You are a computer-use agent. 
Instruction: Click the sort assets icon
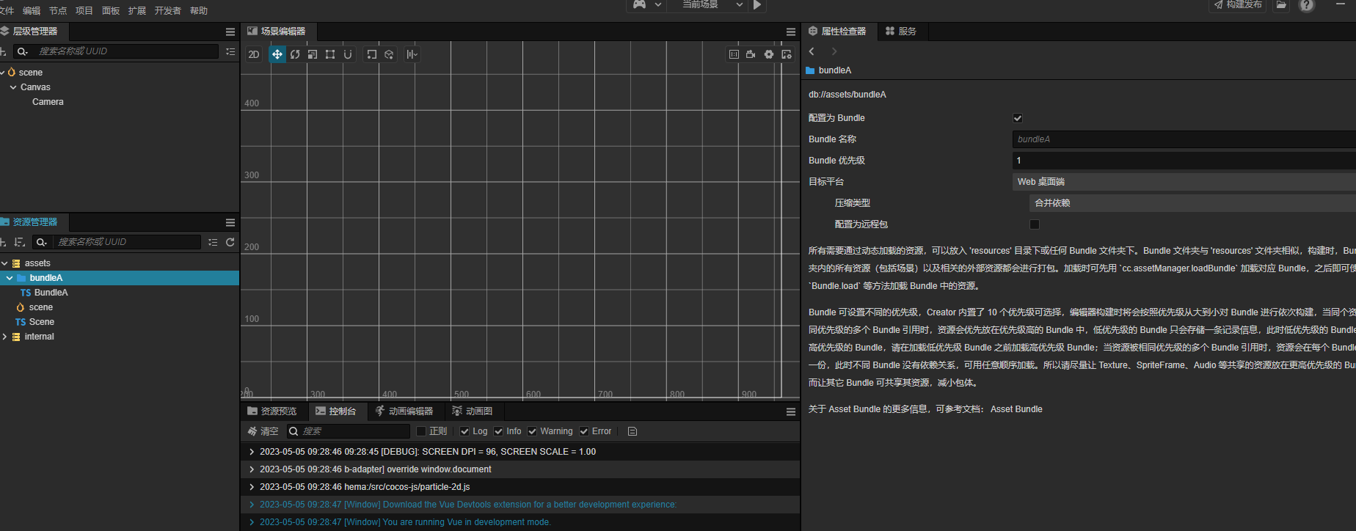(x=20, y=242)
